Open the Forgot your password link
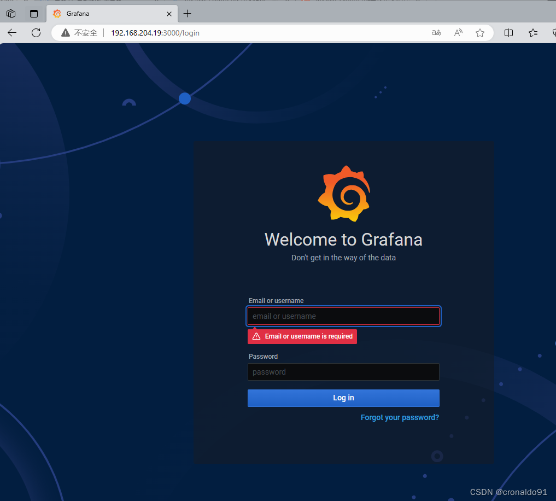 (400, 418)
